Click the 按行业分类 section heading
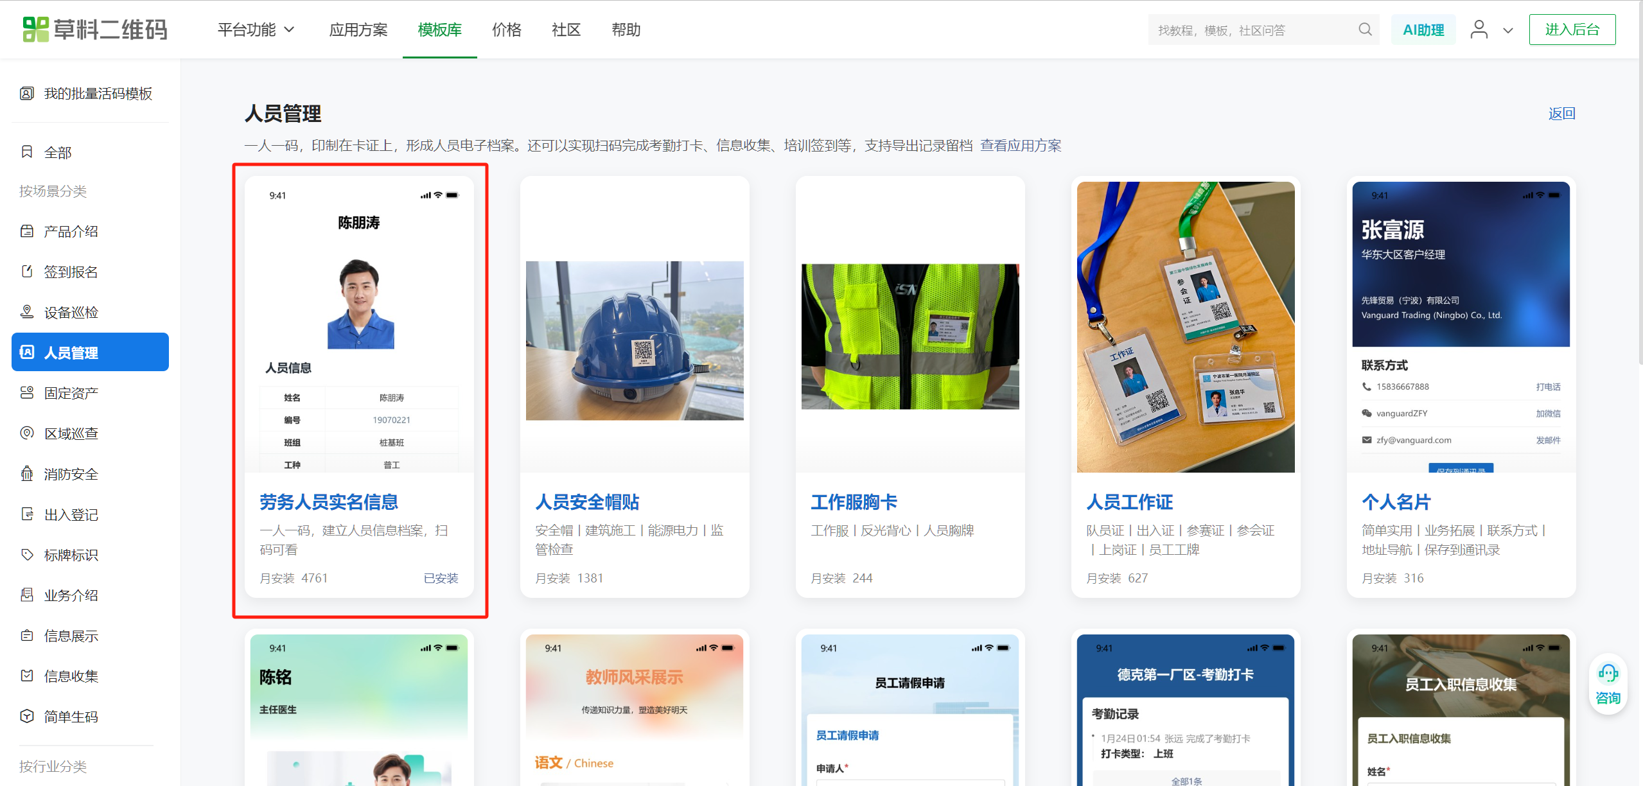 coord(53,766)
